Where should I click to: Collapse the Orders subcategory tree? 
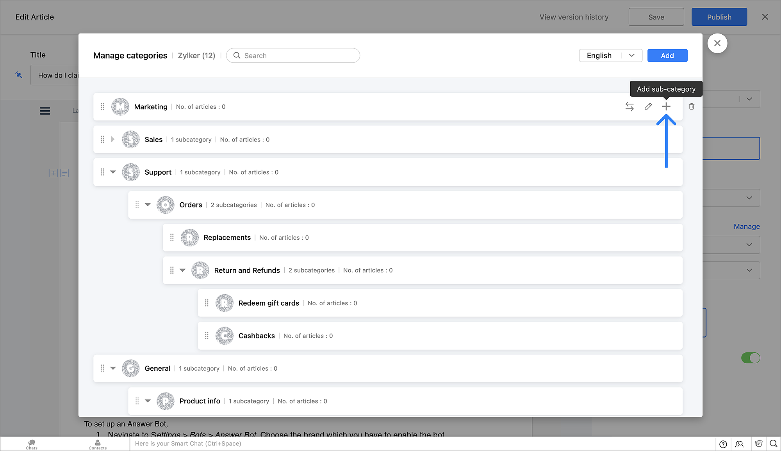coord(148,205)
